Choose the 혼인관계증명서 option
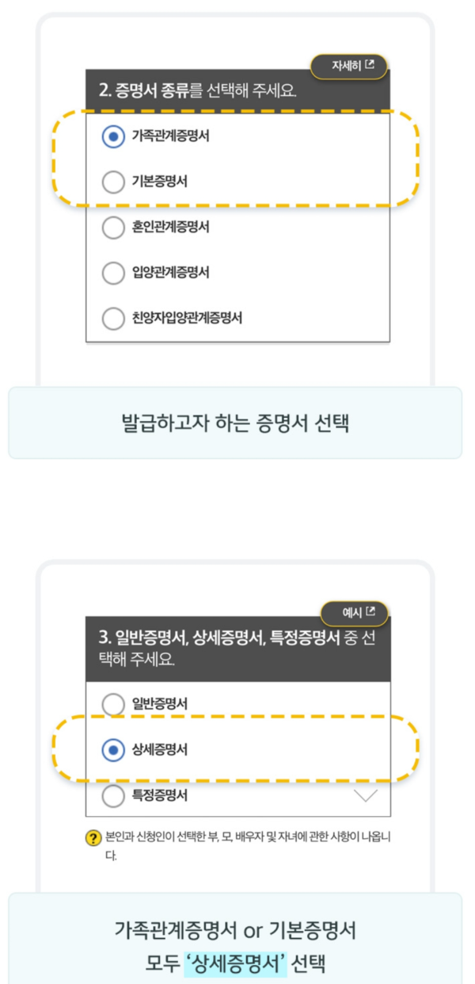Viewport: 475px width, 984px height. [113, 228]
